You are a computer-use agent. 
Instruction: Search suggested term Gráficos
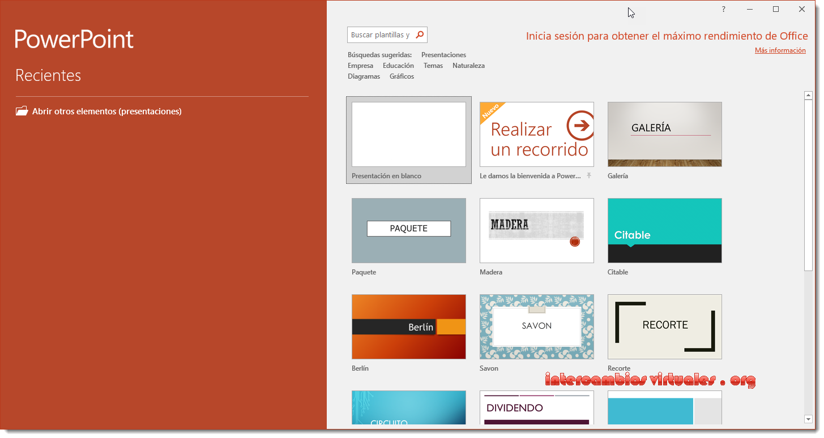coord(402,76)
